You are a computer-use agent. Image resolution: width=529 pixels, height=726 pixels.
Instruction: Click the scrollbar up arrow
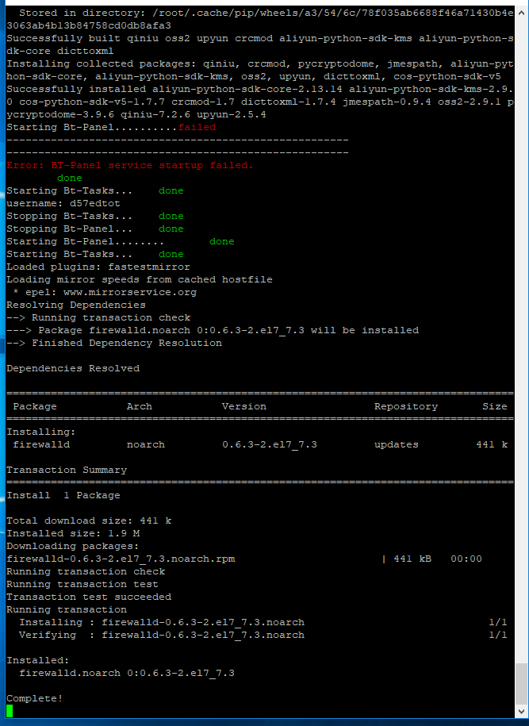coord(521,13)
